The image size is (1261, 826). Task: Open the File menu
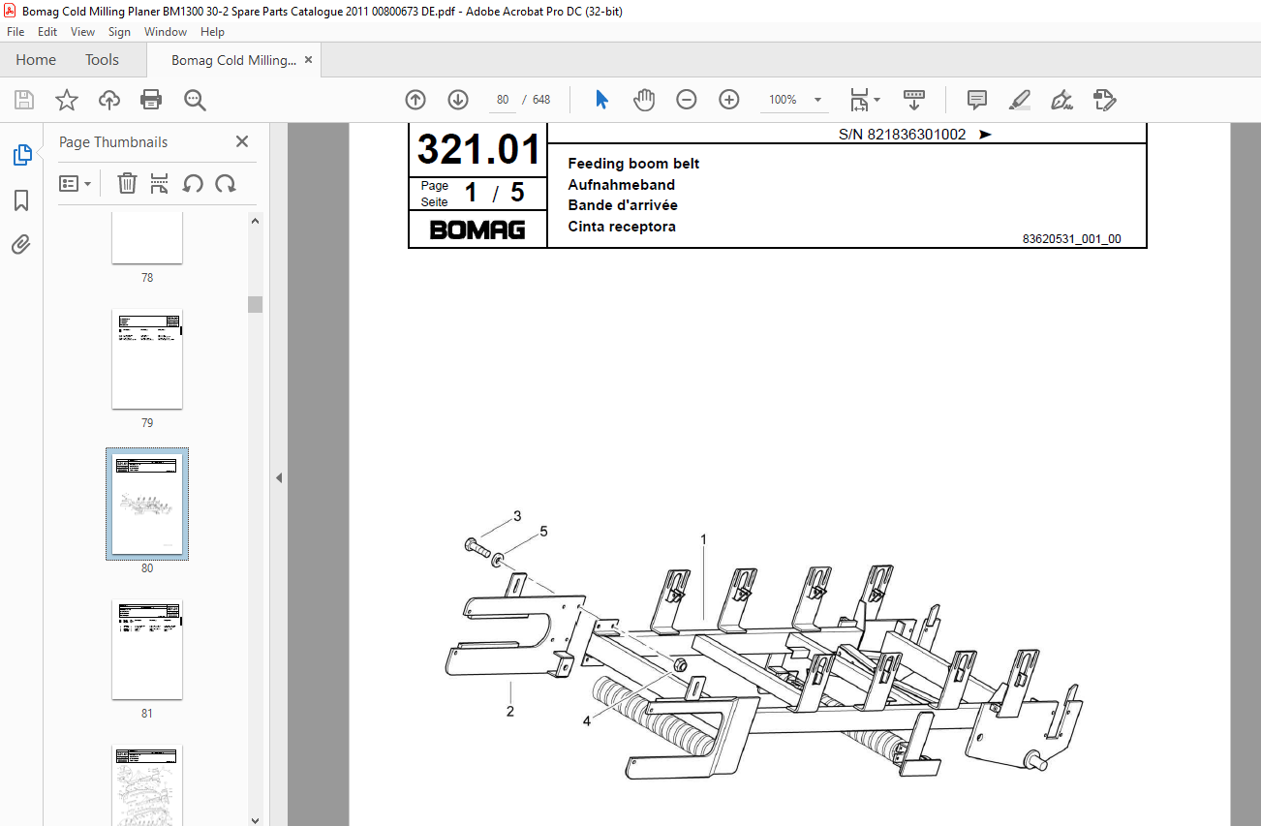point(15,32)
